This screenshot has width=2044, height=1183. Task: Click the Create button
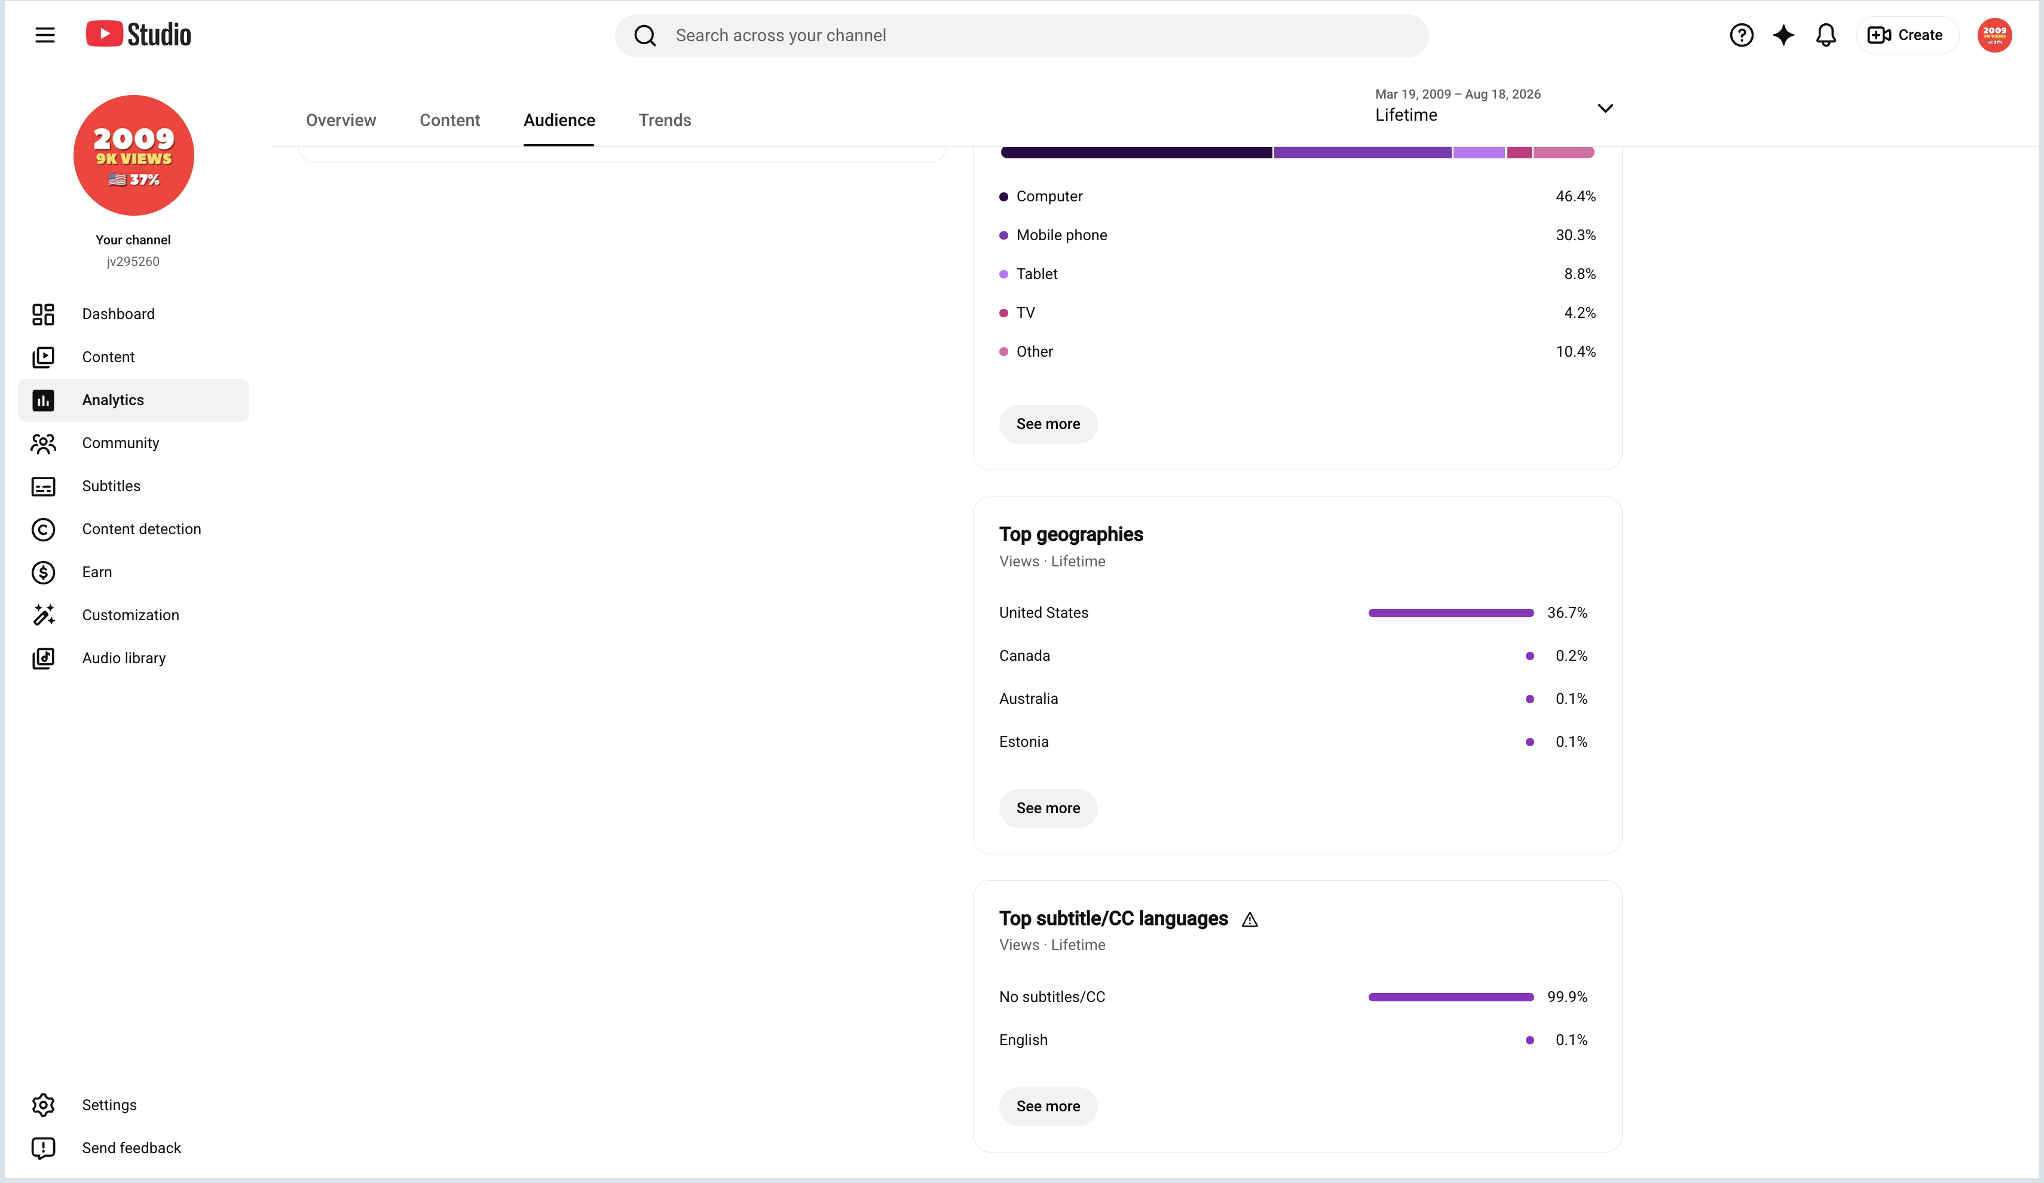pyautogui.click(x=1907, y=35)
